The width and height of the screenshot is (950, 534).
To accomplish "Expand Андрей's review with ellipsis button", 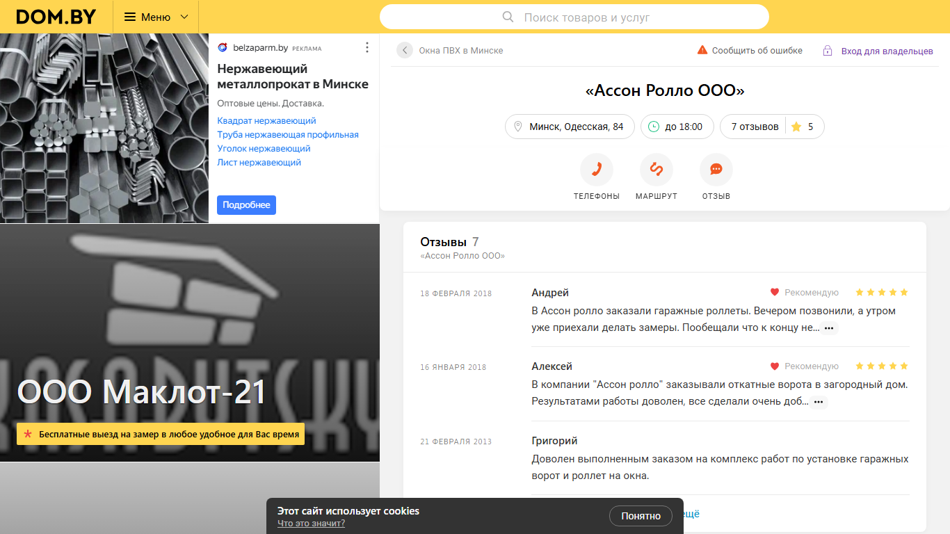I will click(x=829, y=328).
